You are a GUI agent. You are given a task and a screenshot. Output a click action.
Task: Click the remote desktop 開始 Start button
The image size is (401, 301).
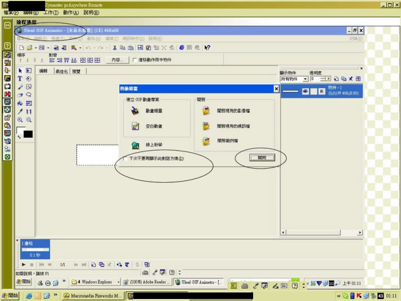point(23,281)
